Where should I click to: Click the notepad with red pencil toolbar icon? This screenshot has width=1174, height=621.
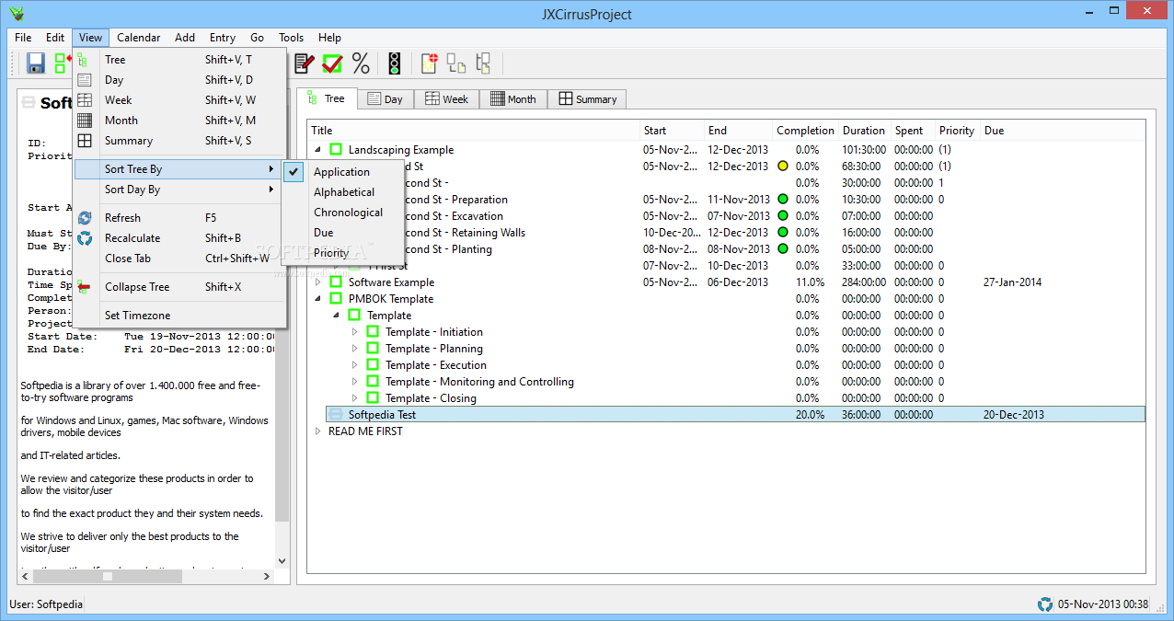coord(305,63)
